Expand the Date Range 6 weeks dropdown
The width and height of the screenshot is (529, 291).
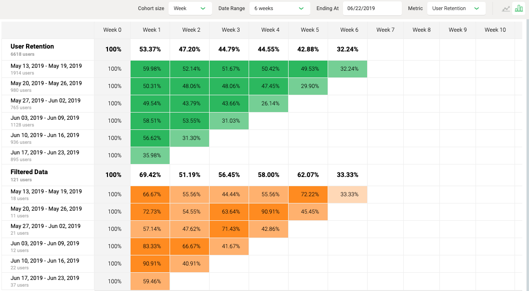click(x=279, y=9)
